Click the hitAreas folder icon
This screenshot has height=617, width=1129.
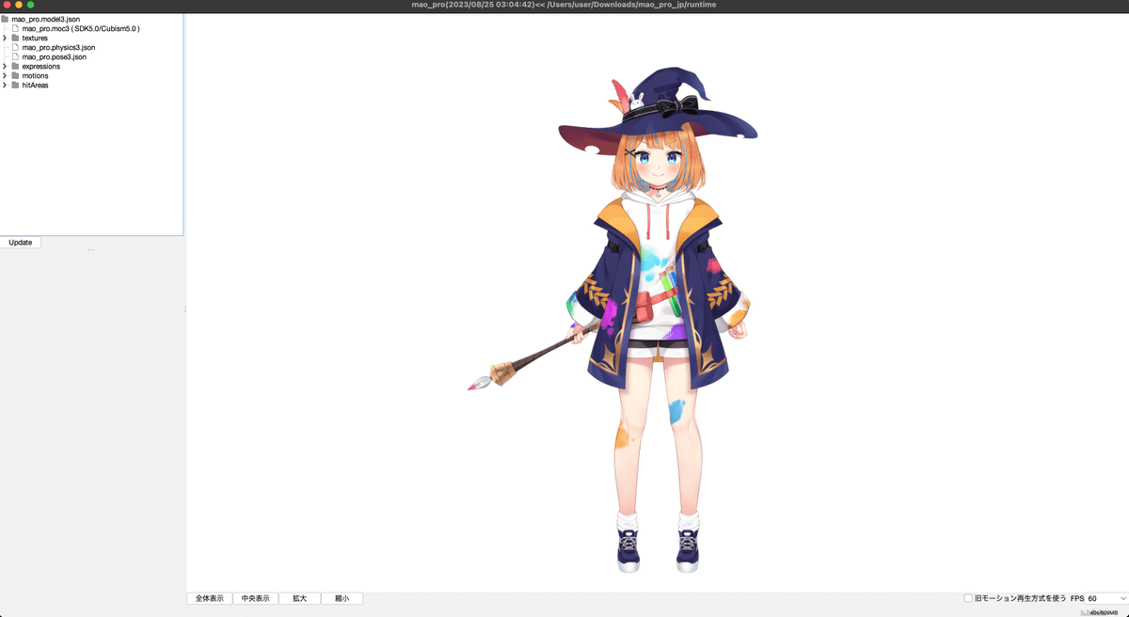tap(16, 85)
